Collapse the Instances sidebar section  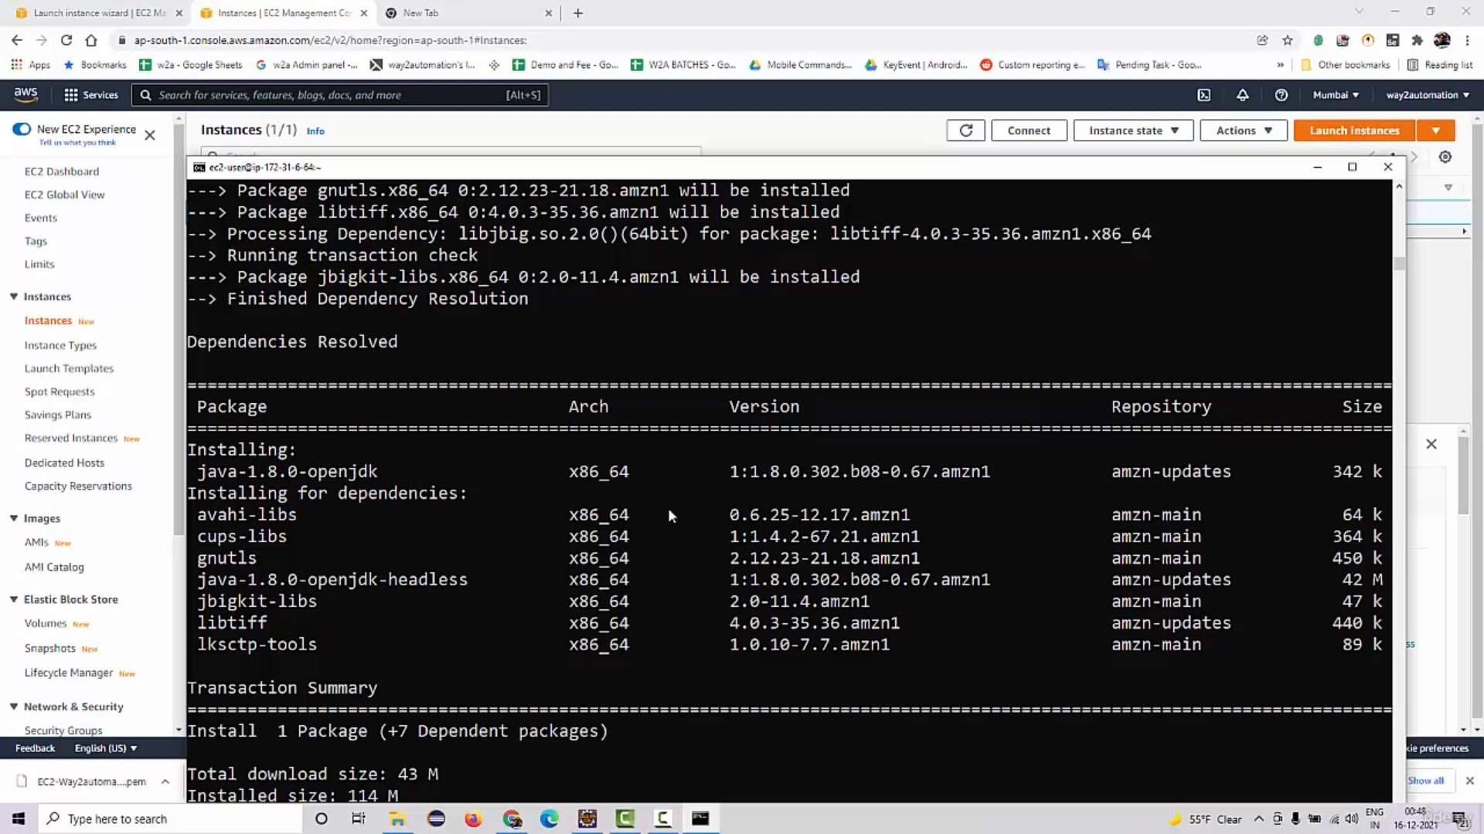pos(14,297)
